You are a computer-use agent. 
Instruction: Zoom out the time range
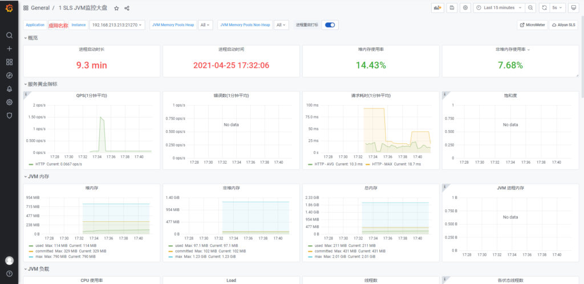530,8
